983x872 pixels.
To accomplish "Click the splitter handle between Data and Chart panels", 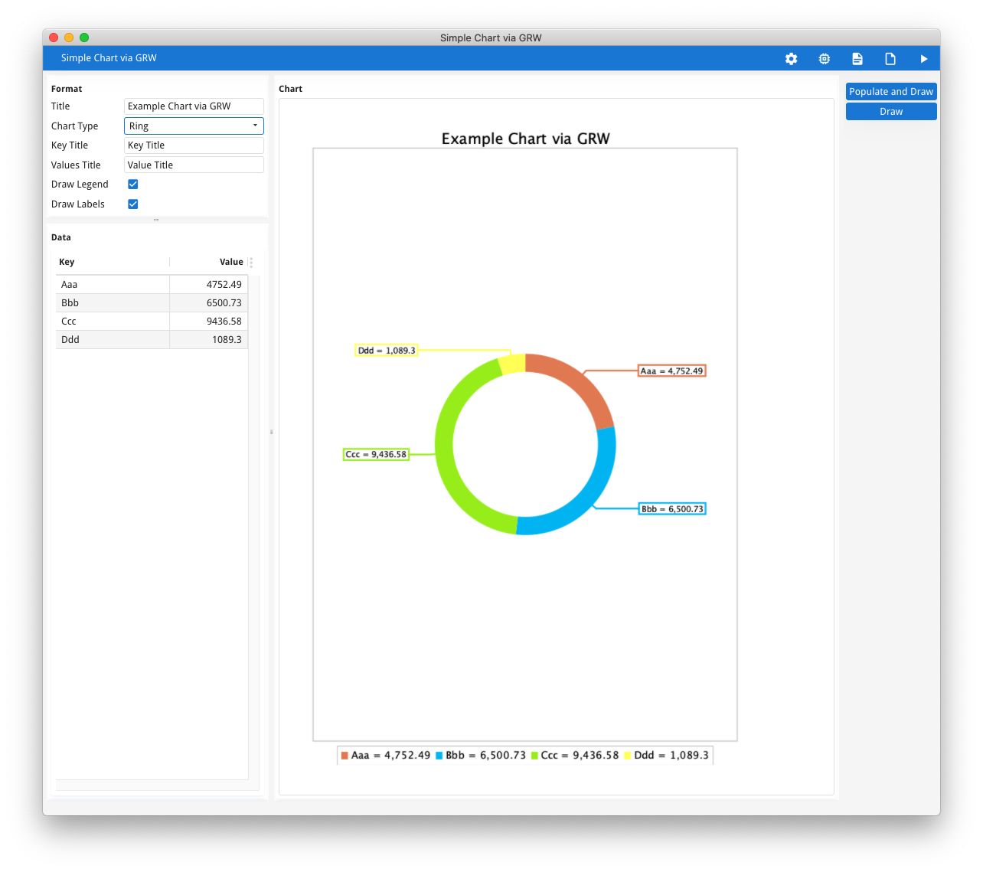I will tap(271, 431).
